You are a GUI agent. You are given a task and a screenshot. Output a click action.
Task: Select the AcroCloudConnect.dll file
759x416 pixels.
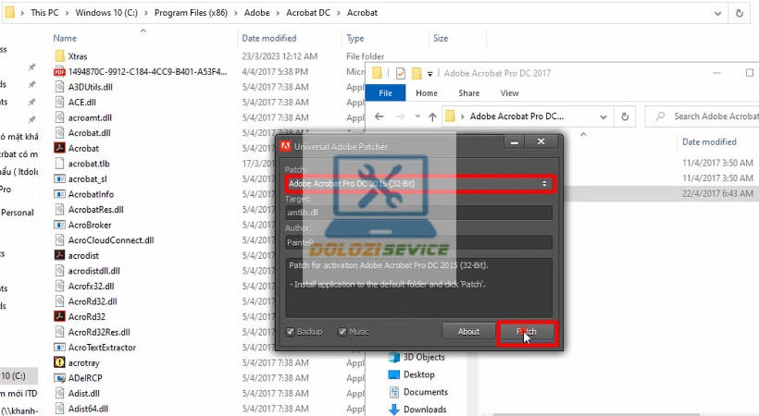(x=104, y=240)
